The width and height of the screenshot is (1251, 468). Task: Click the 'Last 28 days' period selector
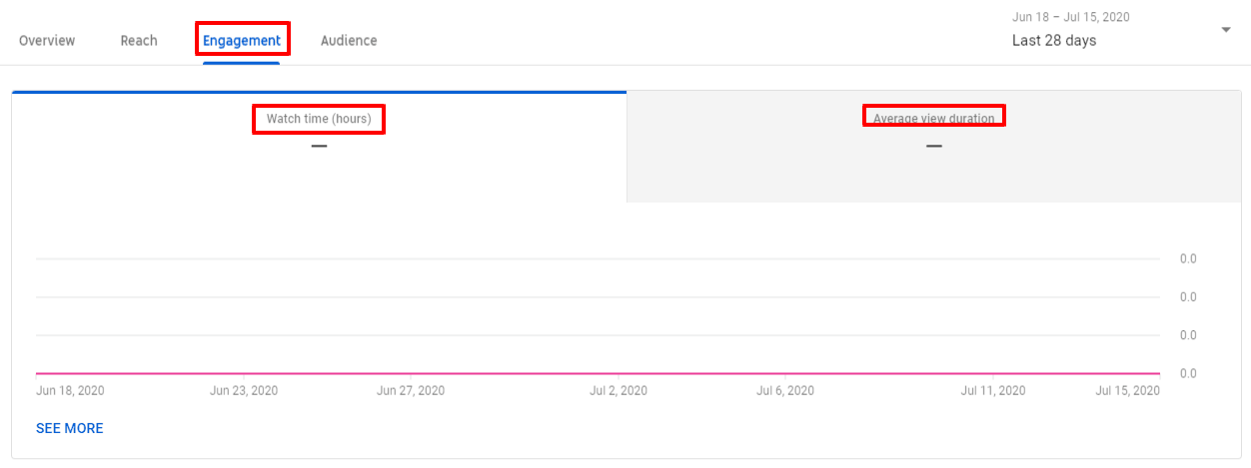(1054, 41)
